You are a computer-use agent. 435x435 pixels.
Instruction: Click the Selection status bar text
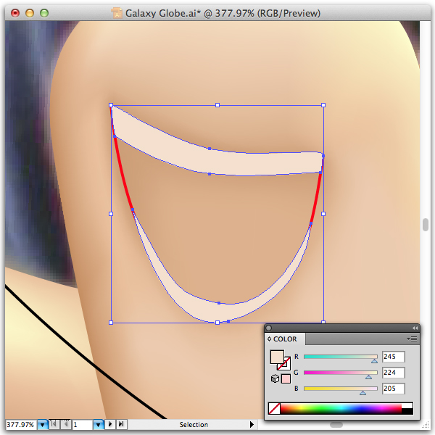coord(194,424)
